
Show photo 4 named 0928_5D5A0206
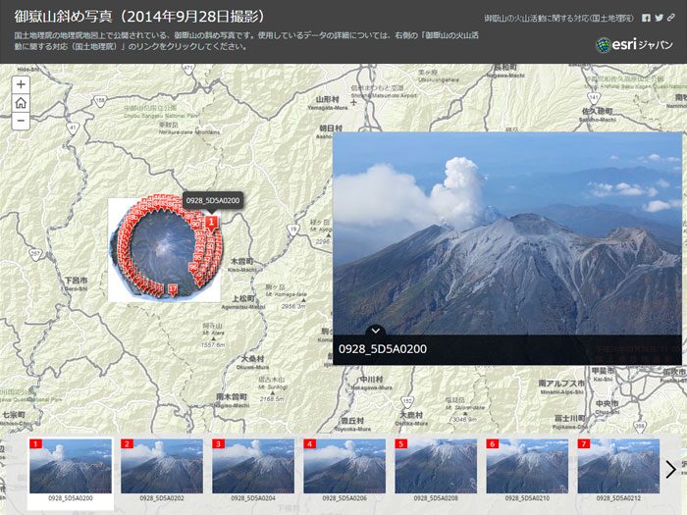[343, 466]
